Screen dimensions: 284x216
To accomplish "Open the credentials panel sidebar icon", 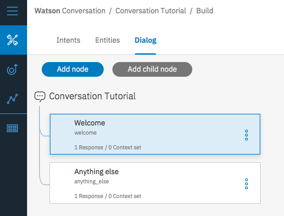I will click(13, 128).
